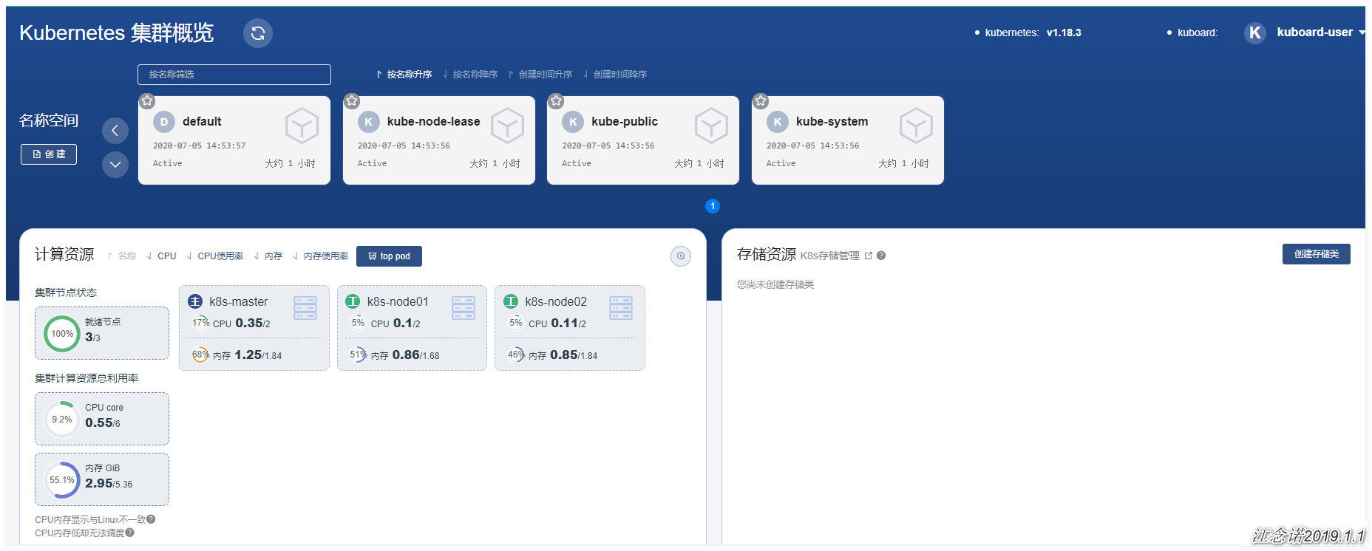Sort compute nodes by 内存

(x=268, y=256)
